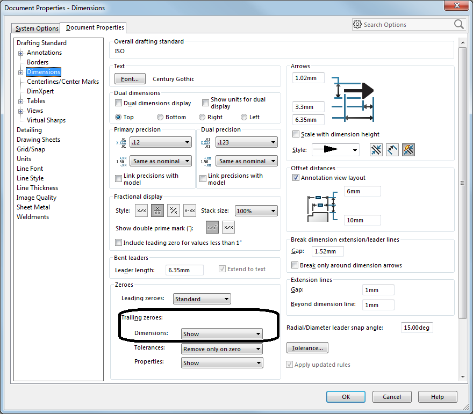Switch to the System Options tab
This screenshot has height=414, width=473.
37,28
